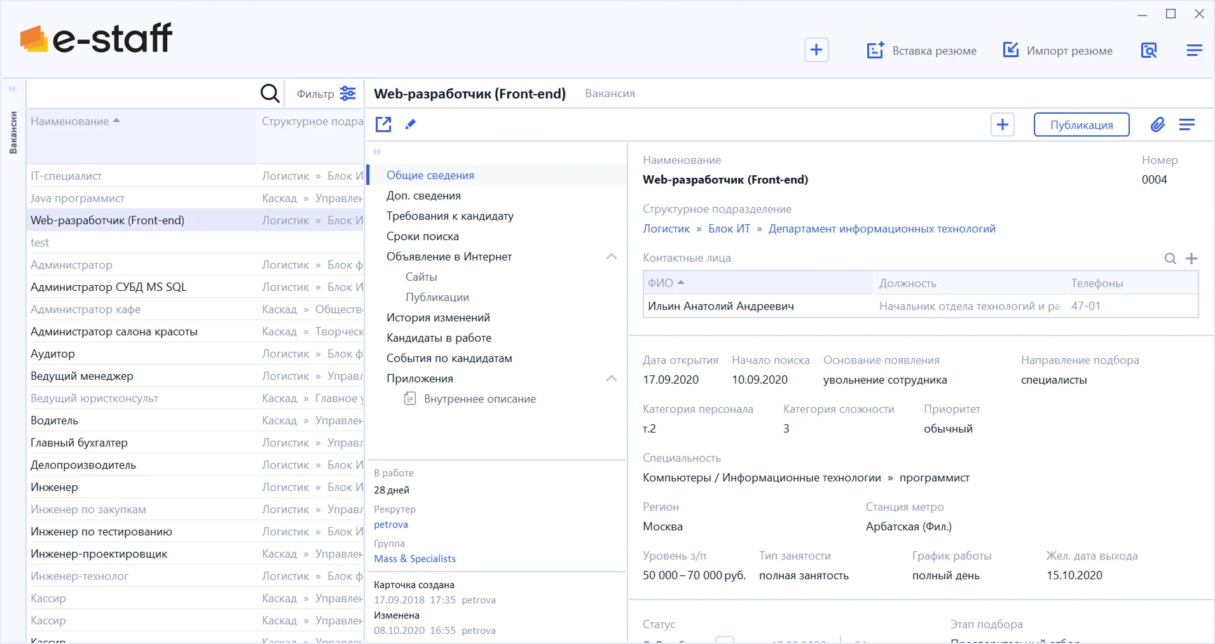This screenshot has width=1215, height=644.
Task: Collapse the Приложения group chevron
Action: pyautogui.click(x=612, y=379)
